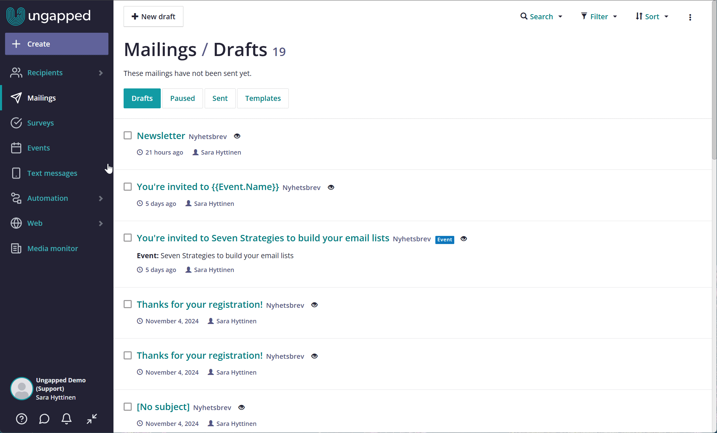This screenshot has width=717, height=433.
Task: Click the blue Event badge
Action: point(444,240)
